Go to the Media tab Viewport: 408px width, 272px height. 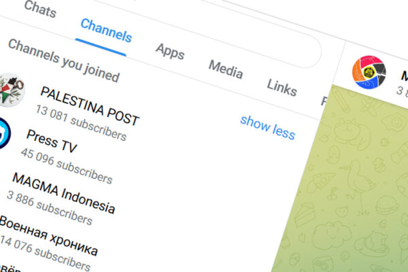tap(225, 69)
